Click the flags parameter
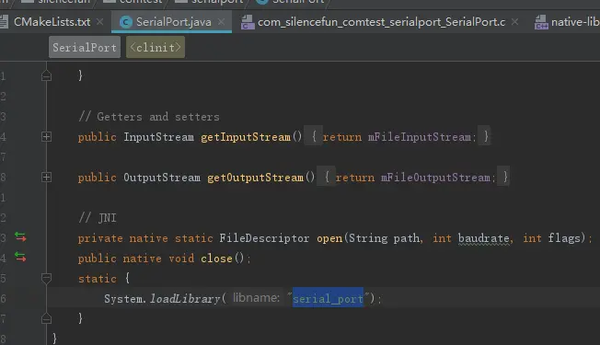 pos(564,238)
